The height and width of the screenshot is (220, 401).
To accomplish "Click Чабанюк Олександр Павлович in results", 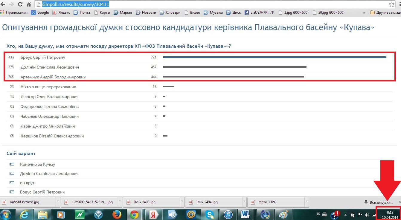I will [49, 116].
